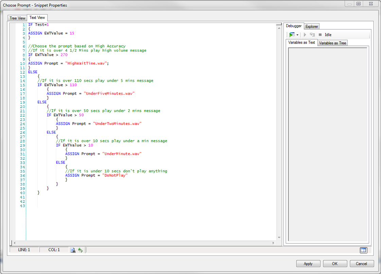Show the Variables as Text tab

coord(302,42)
